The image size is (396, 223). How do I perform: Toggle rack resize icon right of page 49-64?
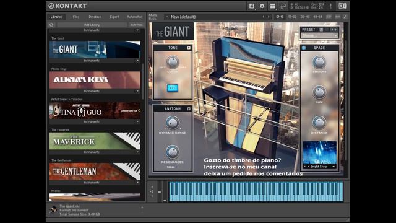pyautogui.click(x=345, y=17)
